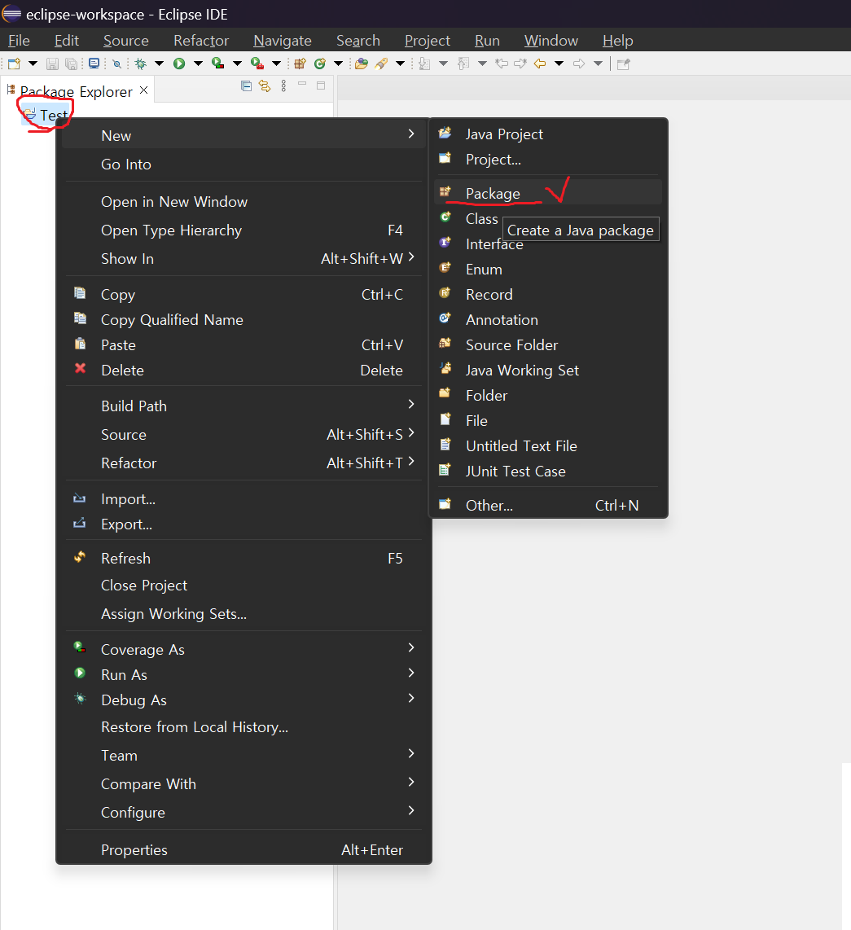Click Collapse All in Package Explorer
This screenshot has height=930, width=851.
(246, 86)
